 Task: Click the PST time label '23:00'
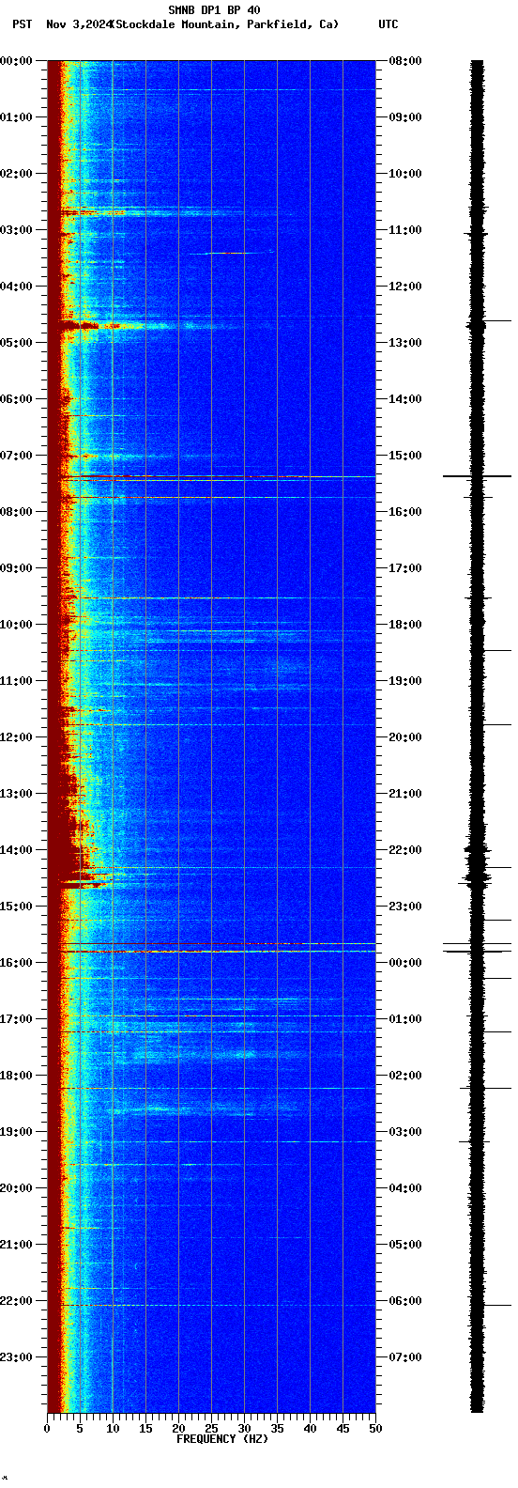coord(16,1357)
